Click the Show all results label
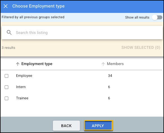This screenshot has height=133, width=164. coord(137,17)
